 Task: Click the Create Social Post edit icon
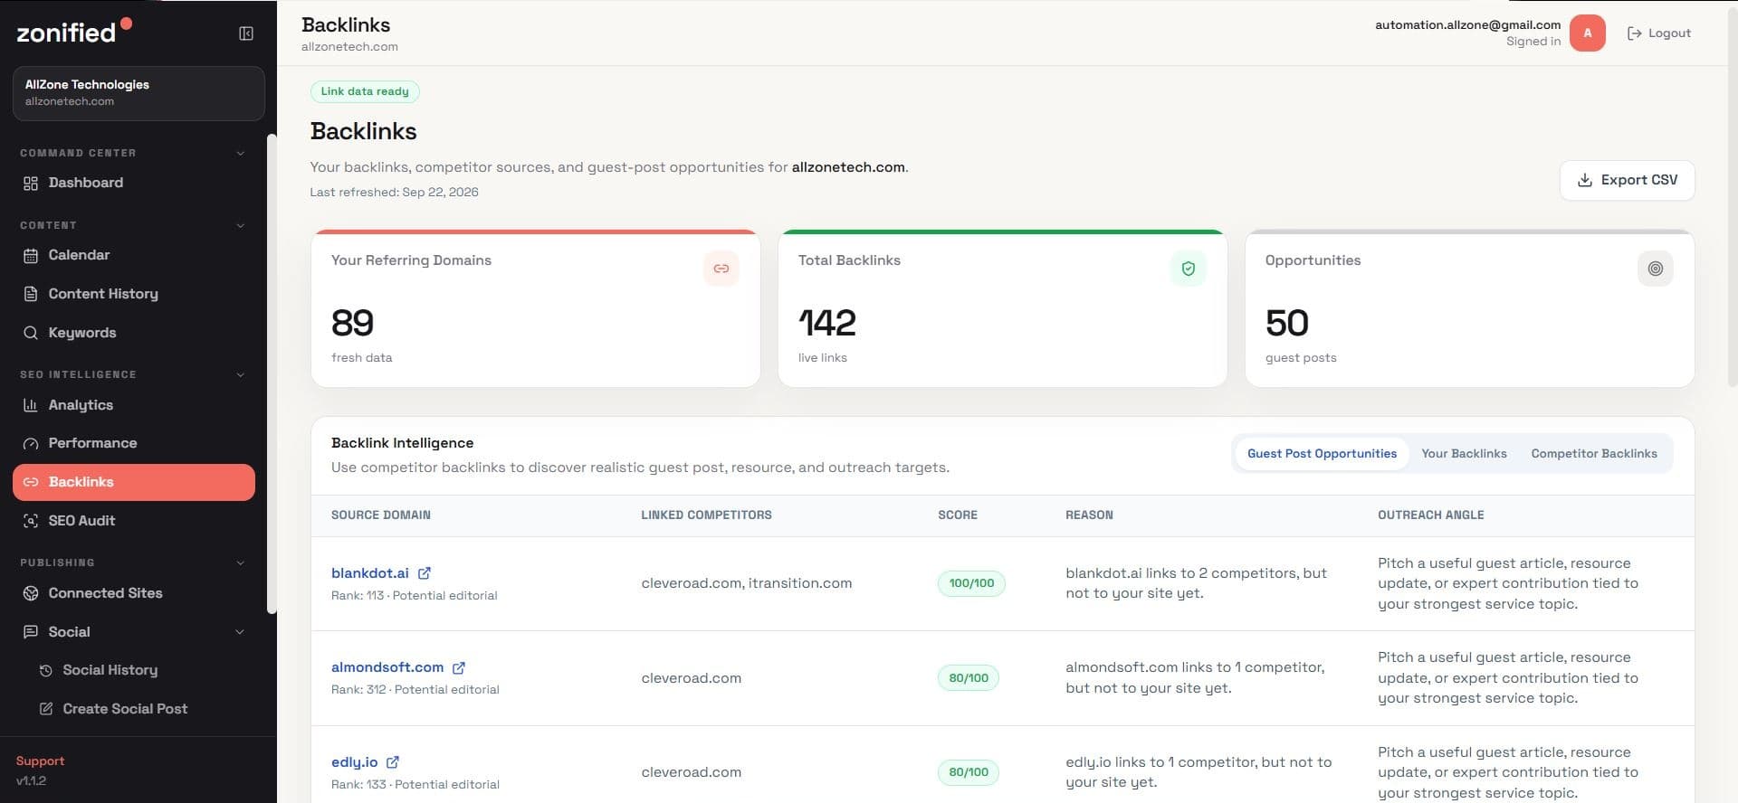tap(45, 709)
